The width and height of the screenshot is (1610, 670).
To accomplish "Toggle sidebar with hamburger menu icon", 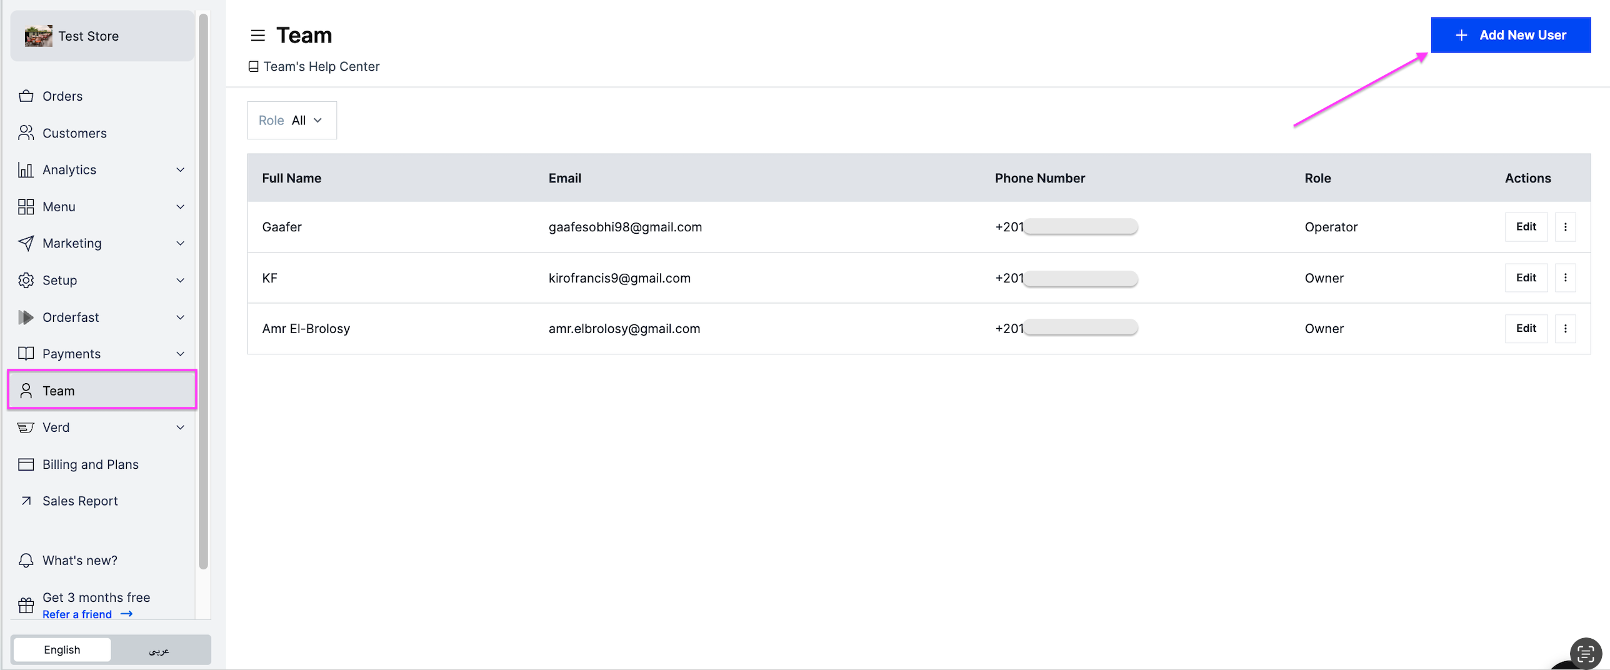I will [x=257, y=36].
